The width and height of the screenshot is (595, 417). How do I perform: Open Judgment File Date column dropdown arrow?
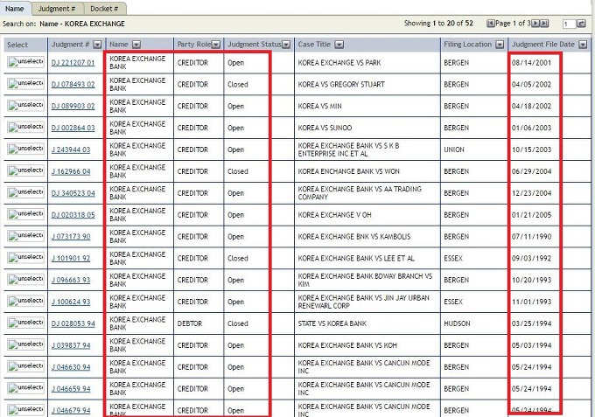pos(584,45)
